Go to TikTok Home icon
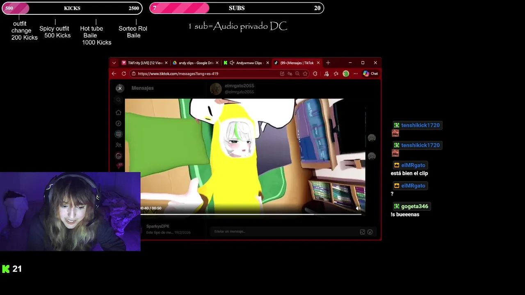Viewport: 525px width, 295px height. point(119,113)
